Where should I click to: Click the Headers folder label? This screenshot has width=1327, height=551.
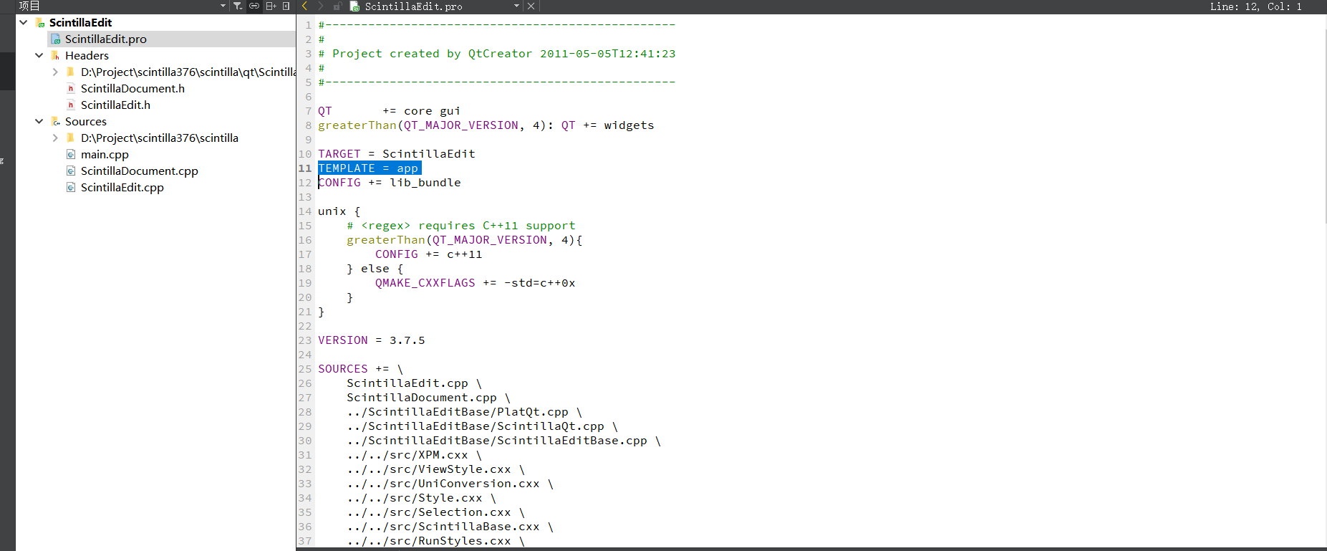coord(87,55)
